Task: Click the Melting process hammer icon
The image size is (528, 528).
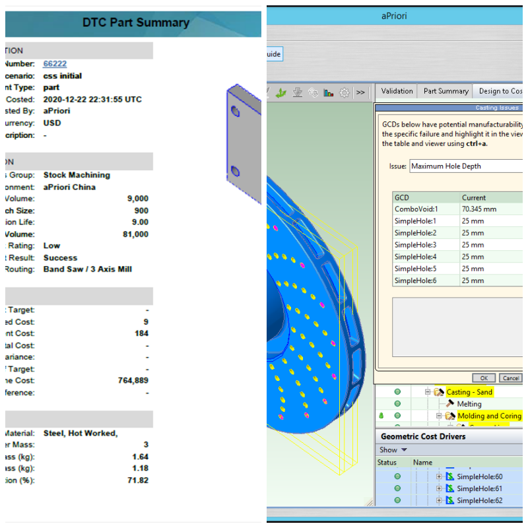Action: tap(450, 404)
